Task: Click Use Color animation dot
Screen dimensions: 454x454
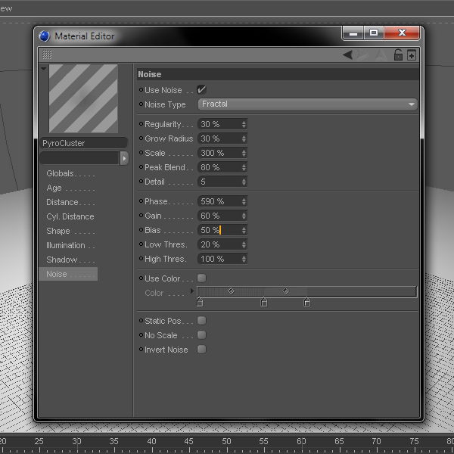Action: click(x=141, y=278)
